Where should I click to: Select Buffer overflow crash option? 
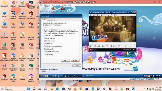click(49, 38)
